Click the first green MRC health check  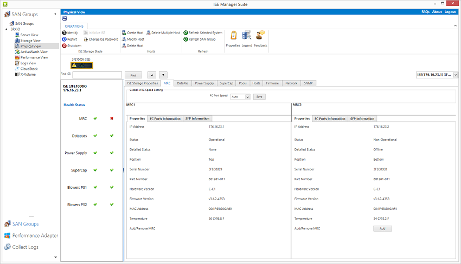pyautogui.click(x=95, y=118)
